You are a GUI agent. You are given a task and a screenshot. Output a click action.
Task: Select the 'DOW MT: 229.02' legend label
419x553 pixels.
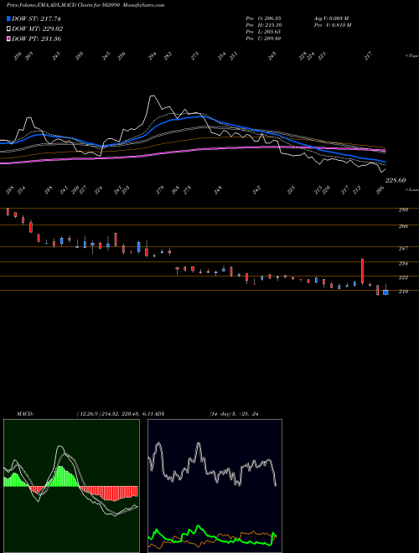pos(38,29)
